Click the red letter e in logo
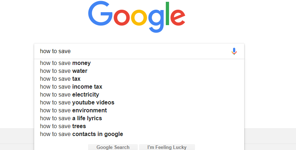The image size is (296, 150). [178, 17]
